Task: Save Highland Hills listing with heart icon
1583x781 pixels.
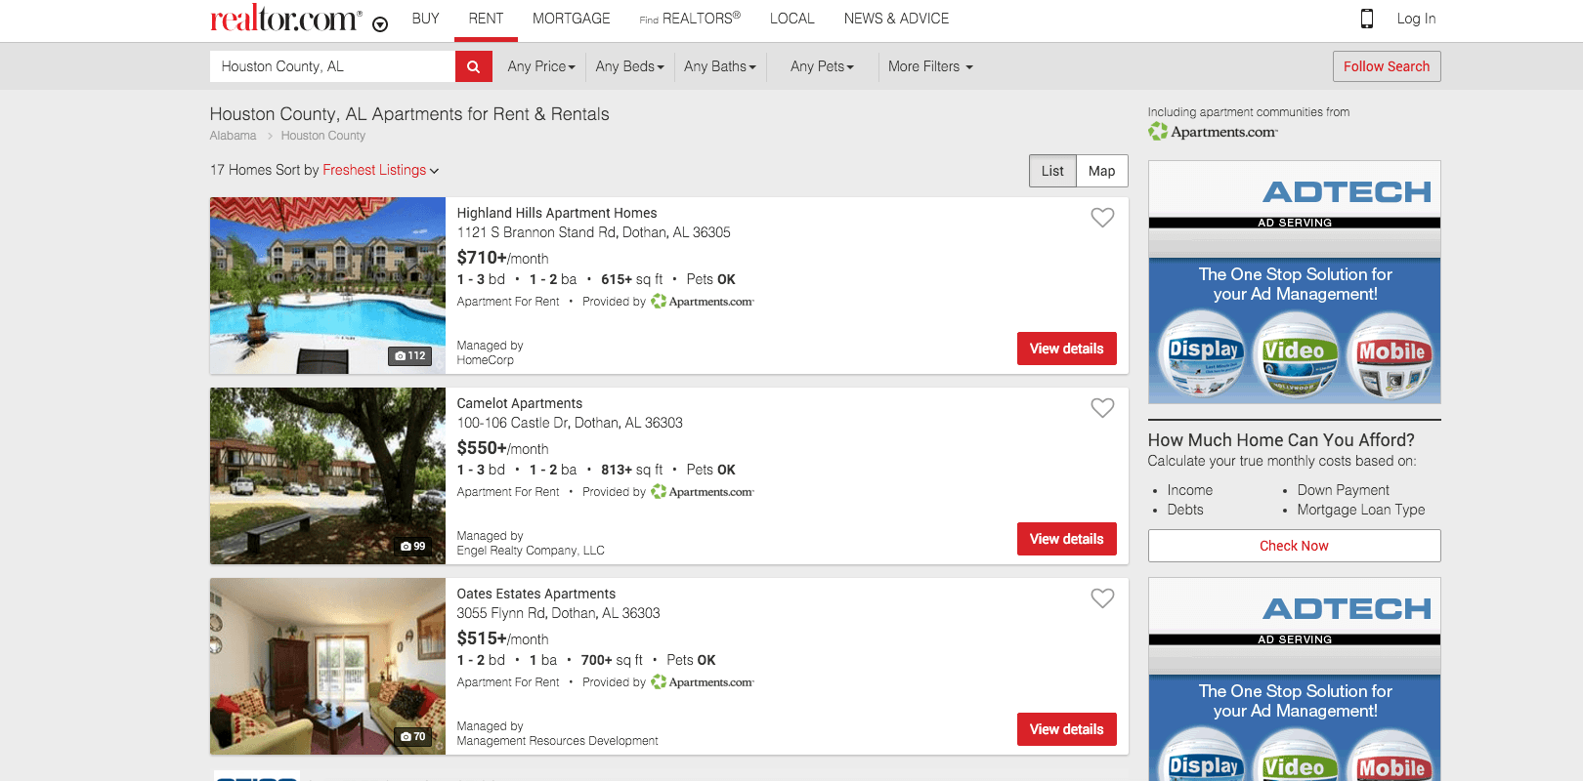Action: pyautogui.click(x=1102, y=218)
